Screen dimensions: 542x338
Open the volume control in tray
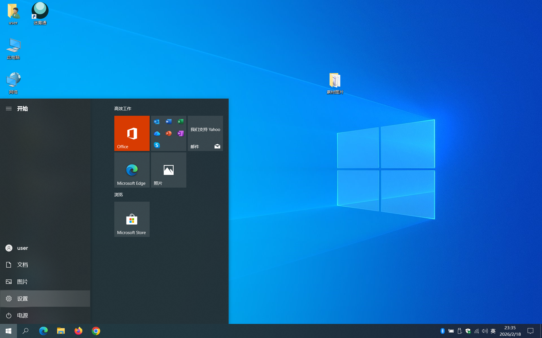[485, 331]
